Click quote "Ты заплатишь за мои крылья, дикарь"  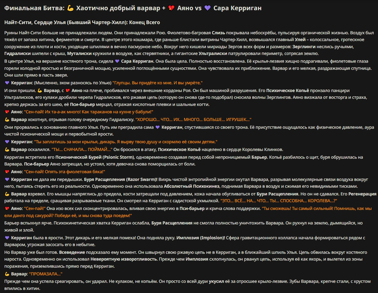click(x=126, y=142)
